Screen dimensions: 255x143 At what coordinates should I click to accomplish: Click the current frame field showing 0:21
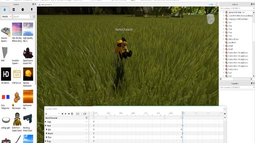pyautogui.click(x=78, y=114)
